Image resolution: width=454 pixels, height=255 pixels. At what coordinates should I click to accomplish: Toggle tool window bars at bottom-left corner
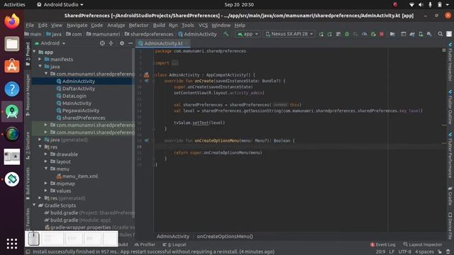(28, 252)
